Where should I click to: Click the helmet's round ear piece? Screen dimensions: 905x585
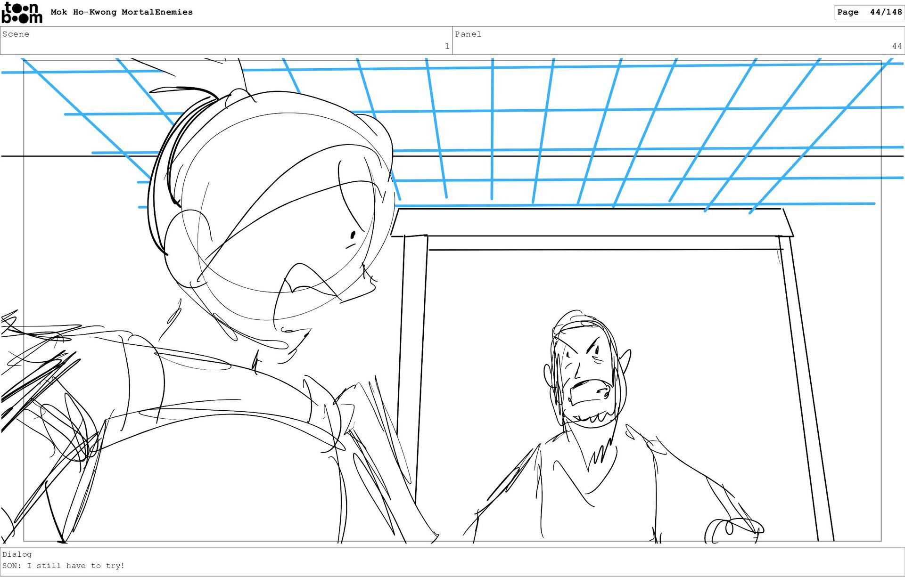point(184,247)
